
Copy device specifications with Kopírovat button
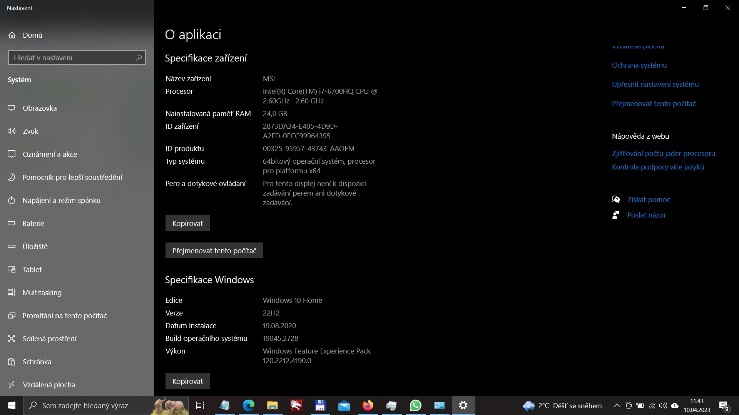click(x=188, y=223)
